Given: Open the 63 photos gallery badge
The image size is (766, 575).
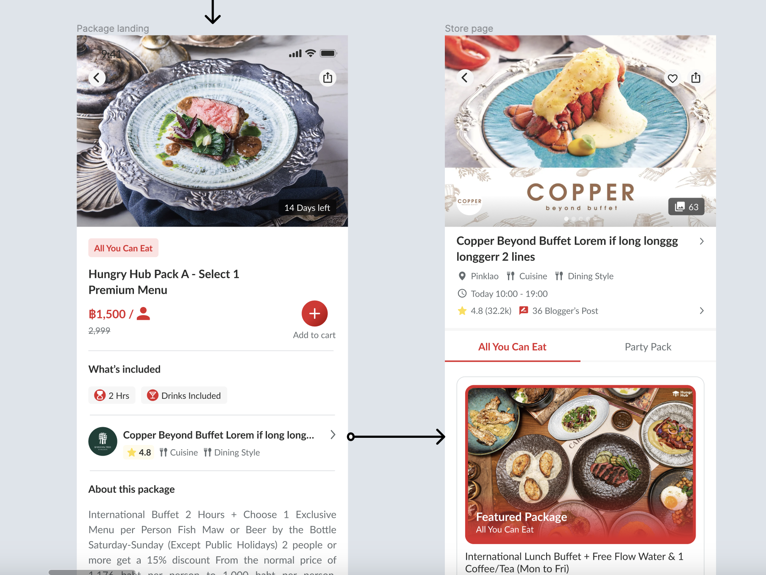Looking at the screenshot, I should click(x=686, y=207).
